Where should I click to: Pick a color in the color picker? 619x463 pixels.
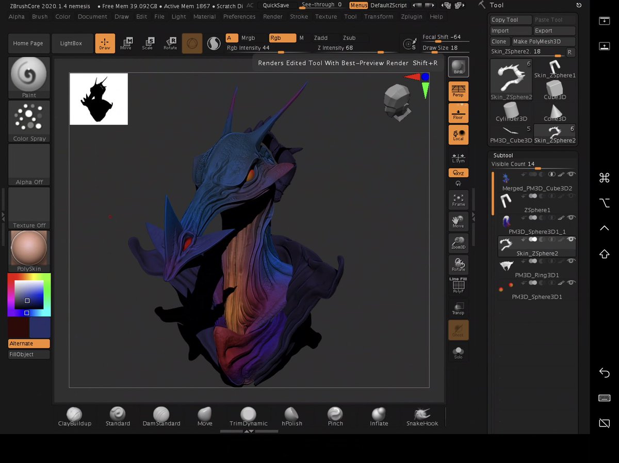coord(29,295)
